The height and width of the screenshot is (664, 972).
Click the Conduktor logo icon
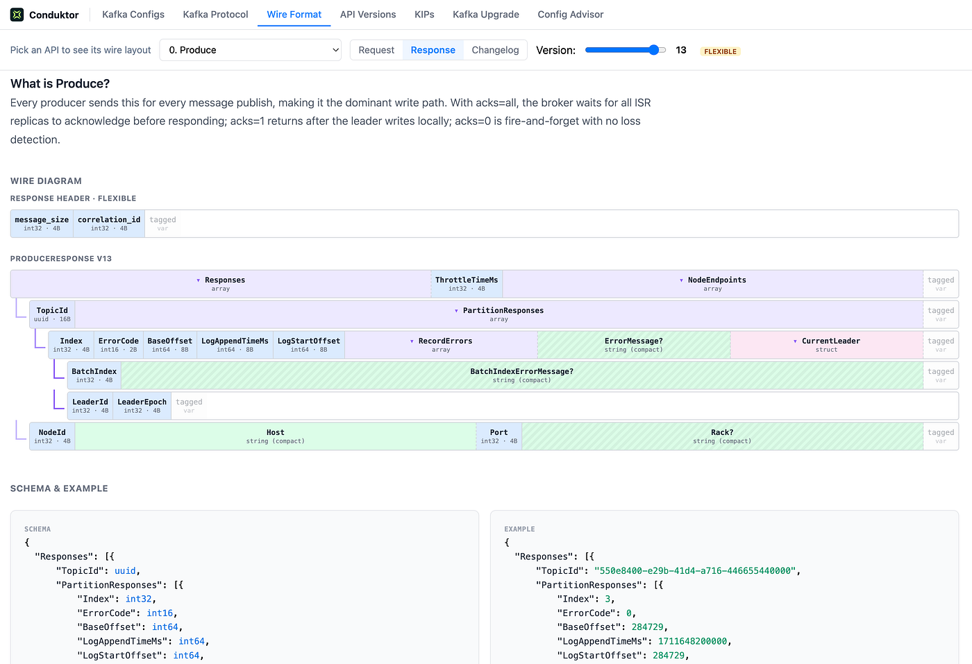[17, 15]
